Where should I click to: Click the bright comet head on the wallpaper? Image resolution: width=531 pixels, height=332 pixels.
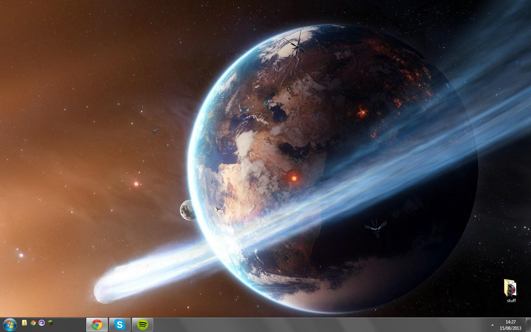[x=107, y=288]
